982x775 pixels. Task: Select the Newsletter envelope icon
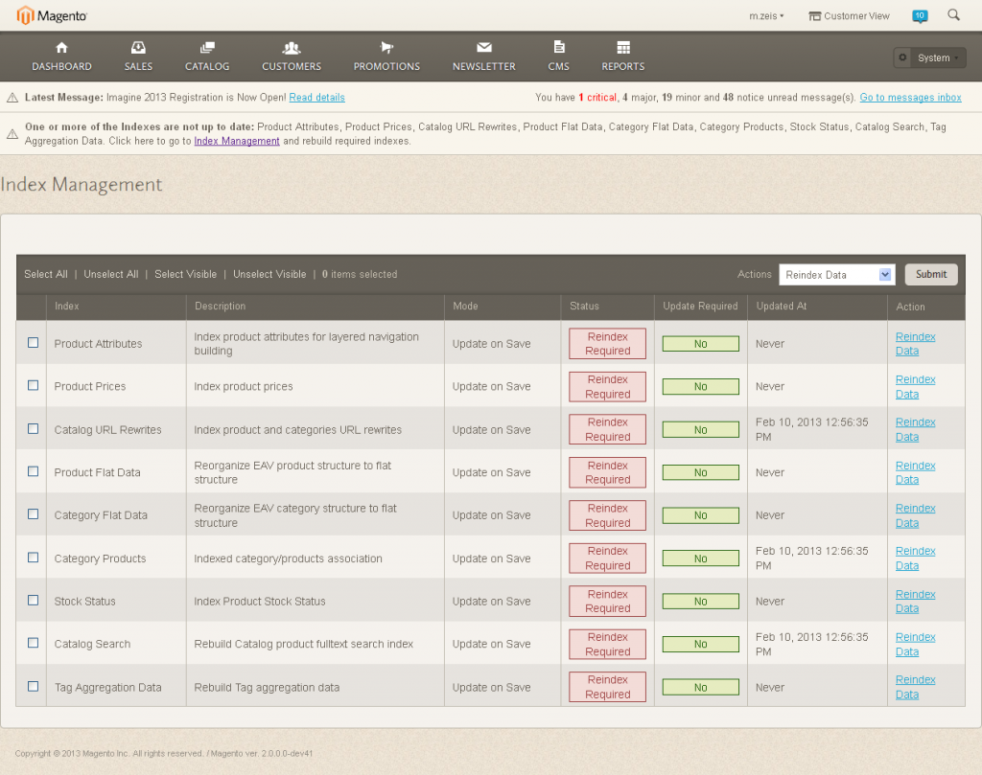(483, 49)
